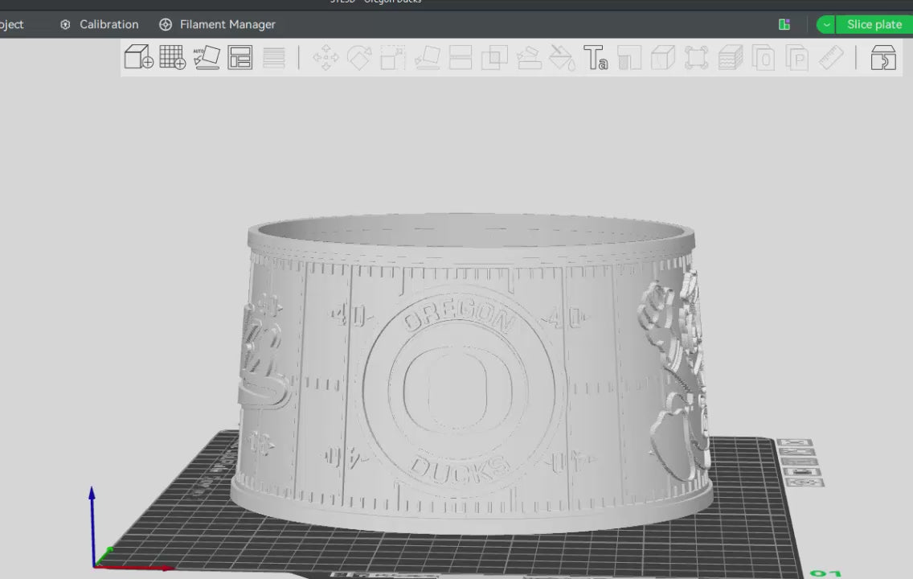This screenshot has width=913, height=579.
Task: Click the green layout icon near Slice plate
Action: 784,24
